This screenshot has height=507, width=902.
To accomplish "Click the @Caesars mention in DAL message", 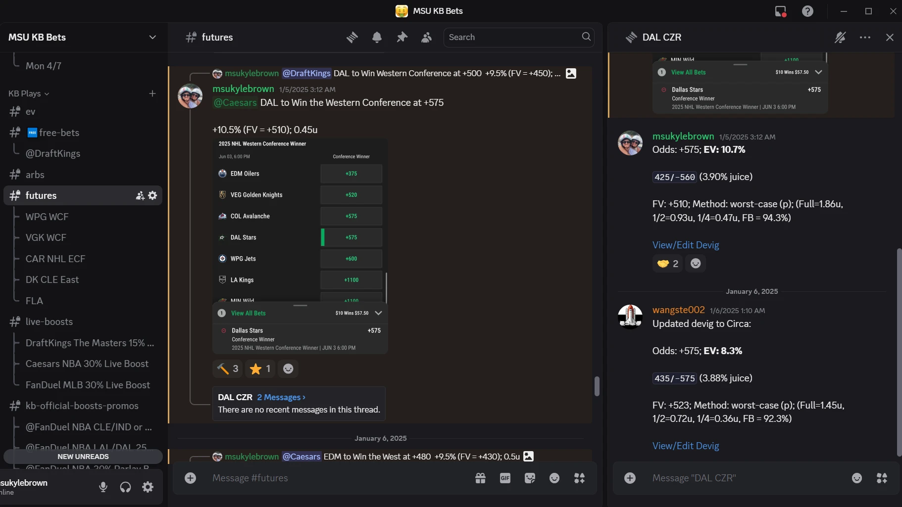I will pos(235,102).
